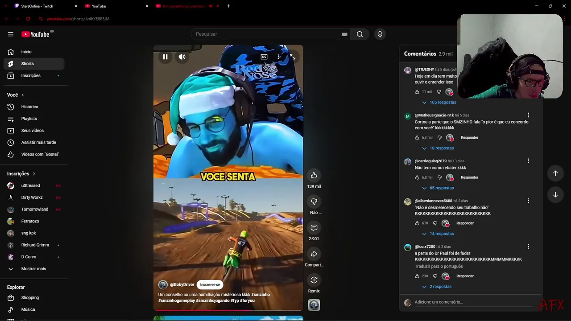The width and height of the screenshot is (571, 321).
Task: Open Seus vídeos in the sidebar
Action: [x=34, y=130]
